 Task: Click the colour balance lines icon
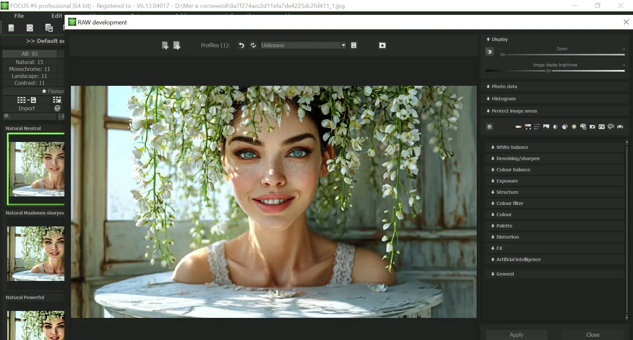tap(537, 127)
